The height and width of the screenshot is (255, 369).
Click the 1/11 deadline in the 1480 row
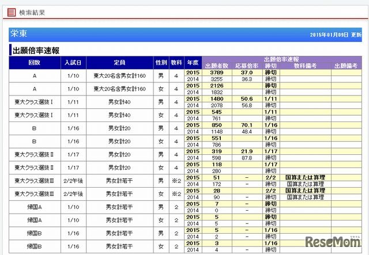point(270,99)
